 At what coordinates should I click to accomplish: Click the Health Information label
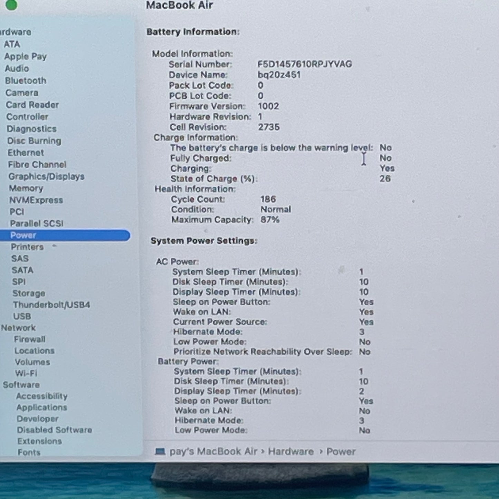[195, 189]
